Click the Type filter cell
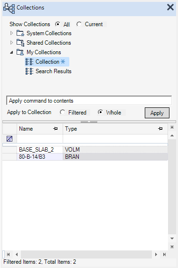 click(x=115, y=139)
